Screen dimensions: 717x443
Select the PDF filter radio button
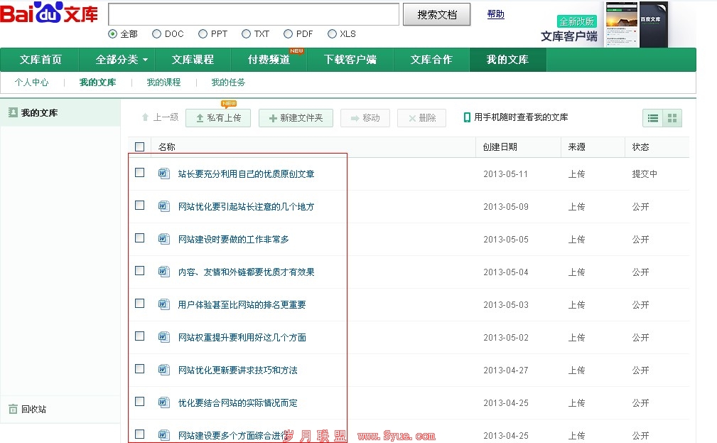(x=288, y=34)
